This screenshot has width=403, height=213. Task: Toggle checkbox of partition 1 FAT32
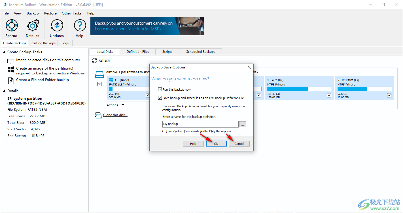tap(148, 95)
